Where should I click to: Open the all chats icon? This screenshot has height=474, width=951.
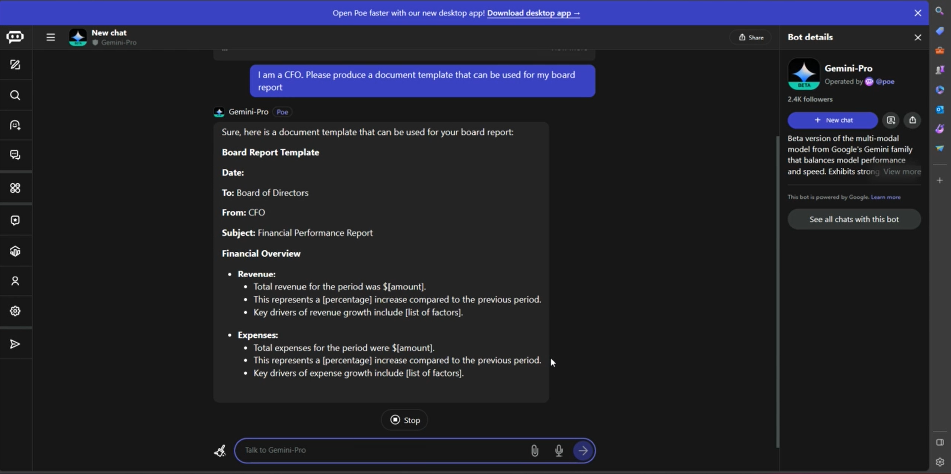click(15, 155)
